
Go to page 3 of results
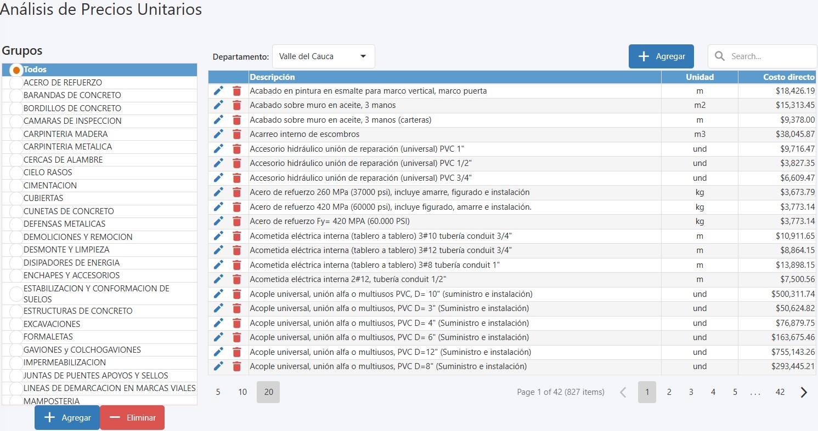(x=691, y=392)
